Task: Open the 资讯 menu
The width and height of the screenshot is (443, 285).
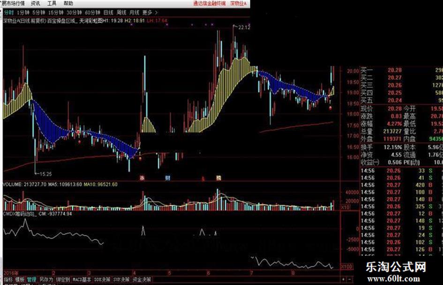Action: tap(35, 3)
